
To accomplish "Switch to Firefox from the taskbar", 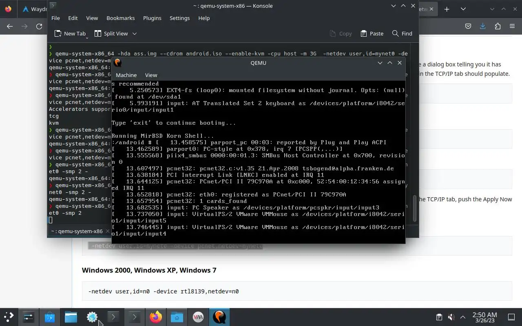I will pos(156,317).
